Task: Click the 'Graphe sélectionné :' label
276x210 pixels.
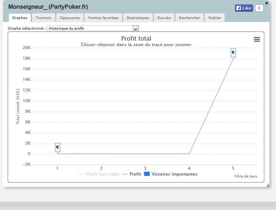Action: coord(27,28)
